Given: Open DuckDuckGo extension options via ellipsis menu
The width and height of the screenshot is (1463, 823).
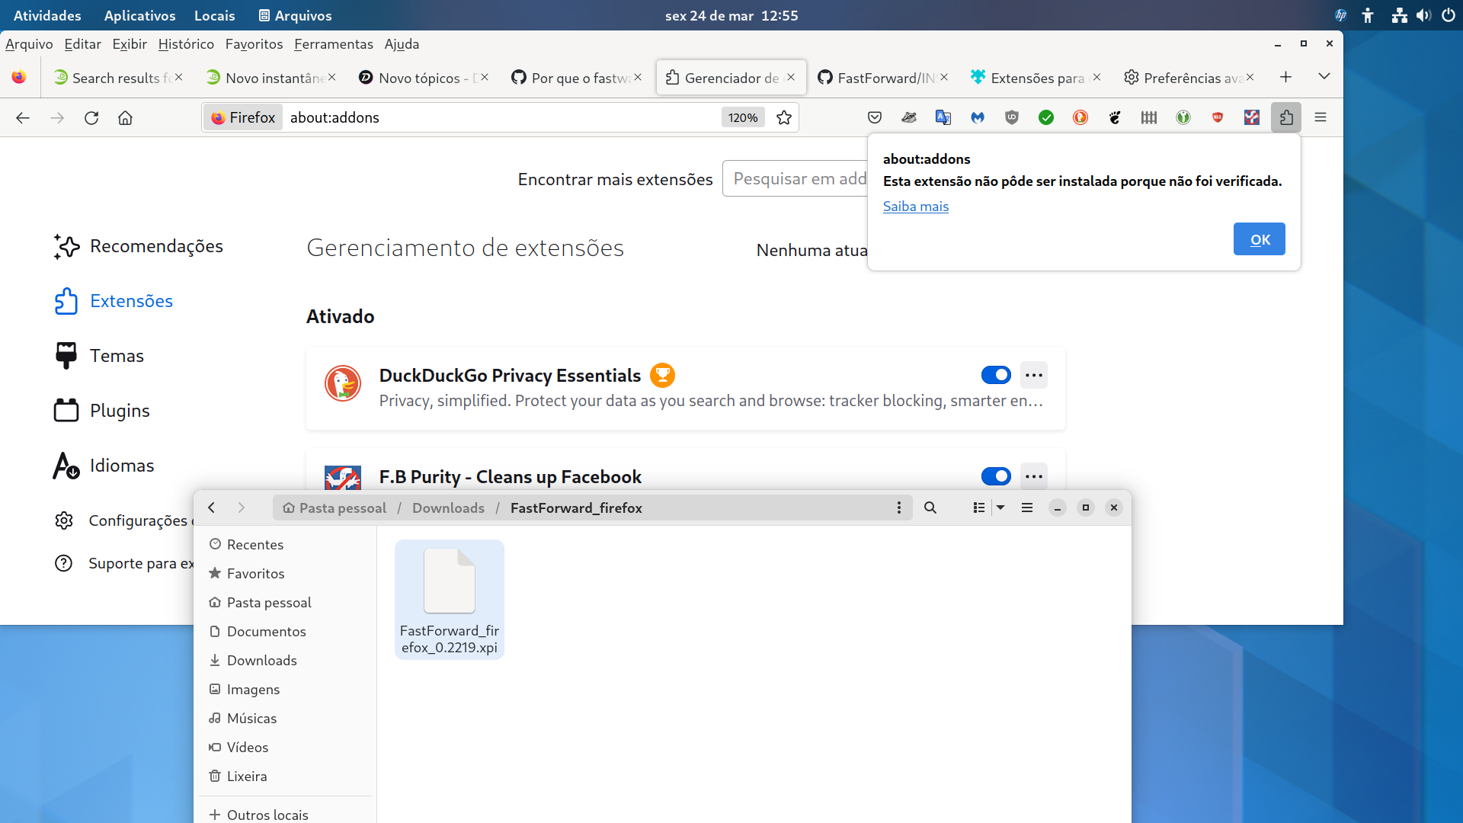Looking at the screenshot, I should point(1034,375).
